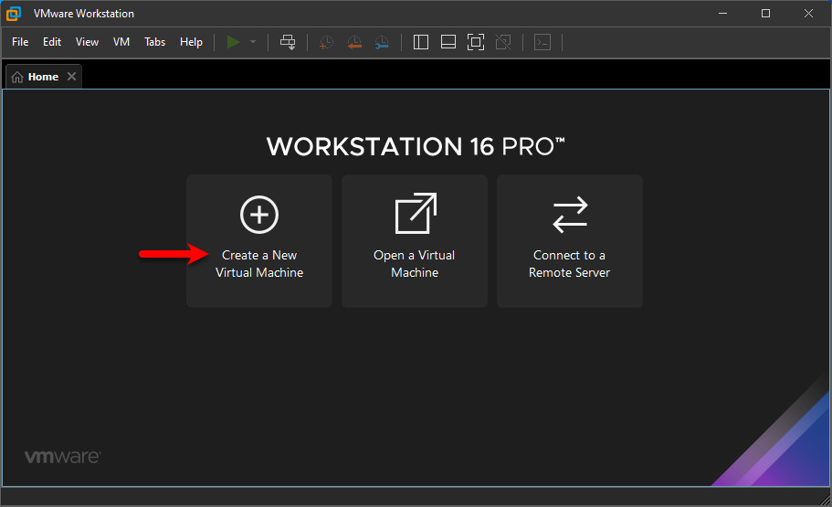Viewport: 832px width, 507px height.
Task: Open the VM menu
Action: [x=121, y=42]
